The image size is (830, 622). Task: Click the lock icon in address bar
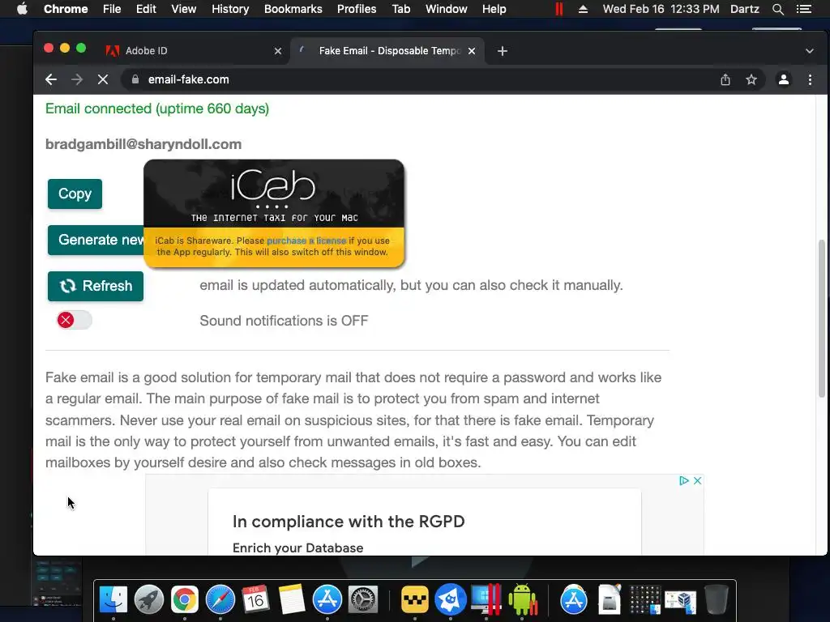click(x=135, y=79)
